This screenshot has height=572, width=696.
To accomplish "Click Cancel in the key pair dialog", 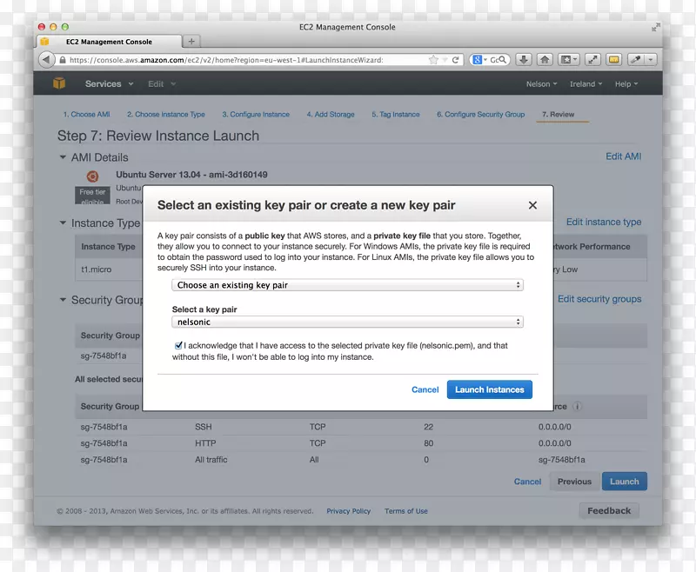I will 425,389.
